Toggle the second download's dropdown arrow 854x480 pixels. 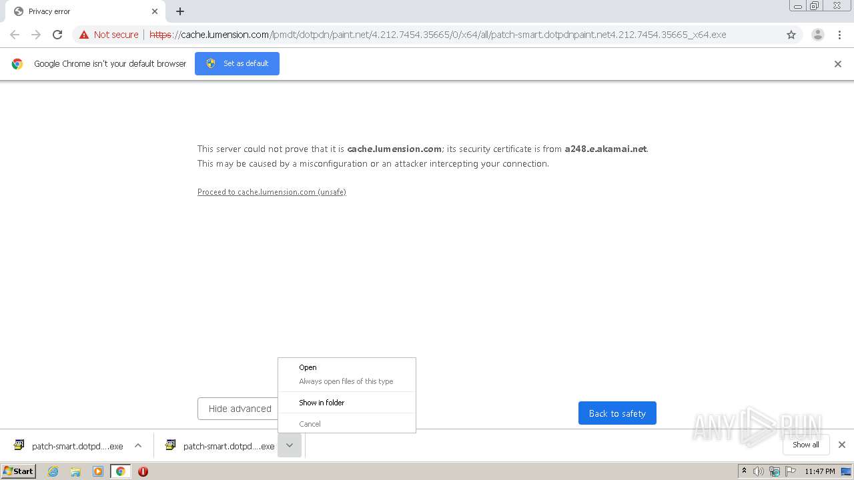(290, 445)
